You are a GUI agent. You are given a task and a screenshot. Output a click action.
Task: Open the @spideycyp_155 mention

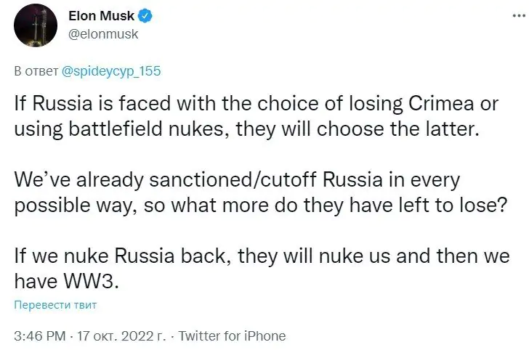pos(112,71)
